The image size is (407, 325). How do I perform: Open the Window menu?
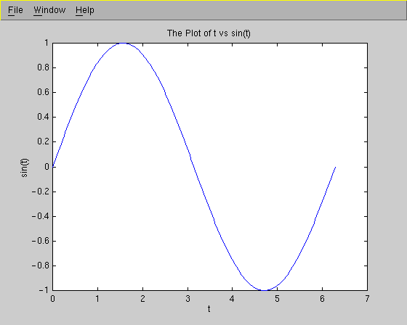click(49, 10)
